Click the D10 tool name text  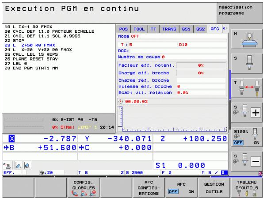click(x=183, y=45)
